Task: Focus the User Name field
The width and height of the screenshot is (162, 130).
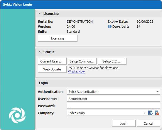Action: point(114,99)
